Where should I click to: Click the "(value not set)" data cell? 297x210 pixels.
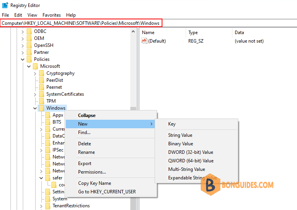249,41
